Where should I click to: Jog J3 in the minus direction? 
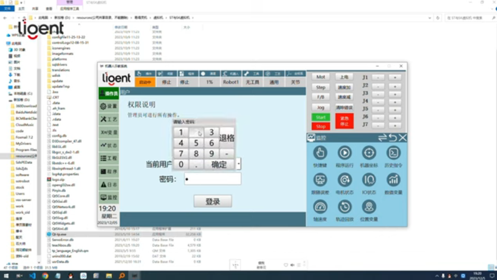tap(378, 94)
